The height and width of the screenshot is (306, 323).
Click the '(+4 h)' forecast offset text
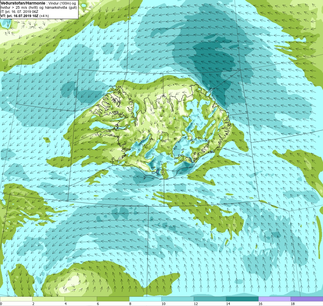coord(44,16)
